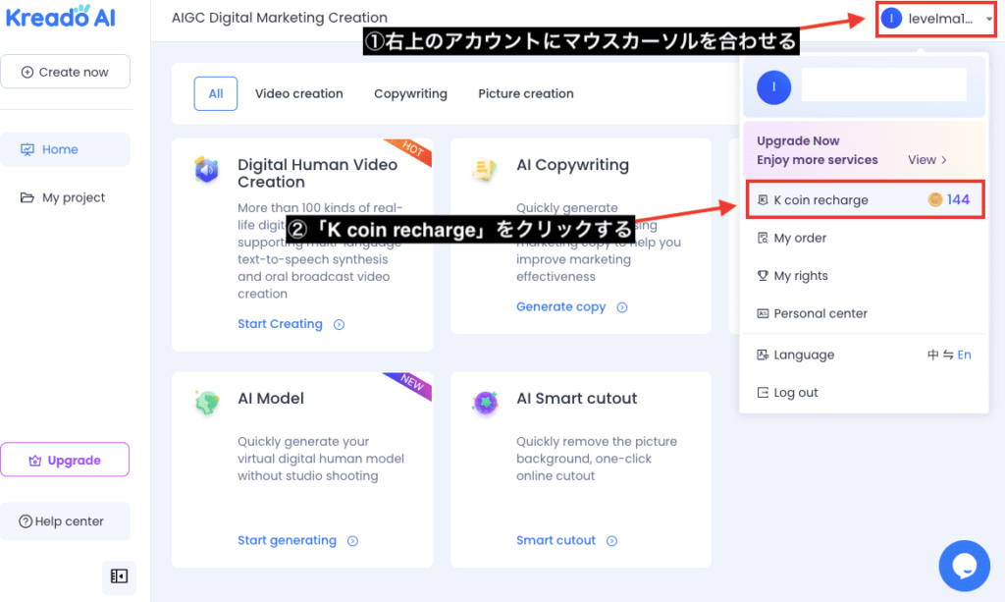Click the Upgrade Now text in banner
The width and height of the screenshot is (1005, 602).
coord(798,140)
